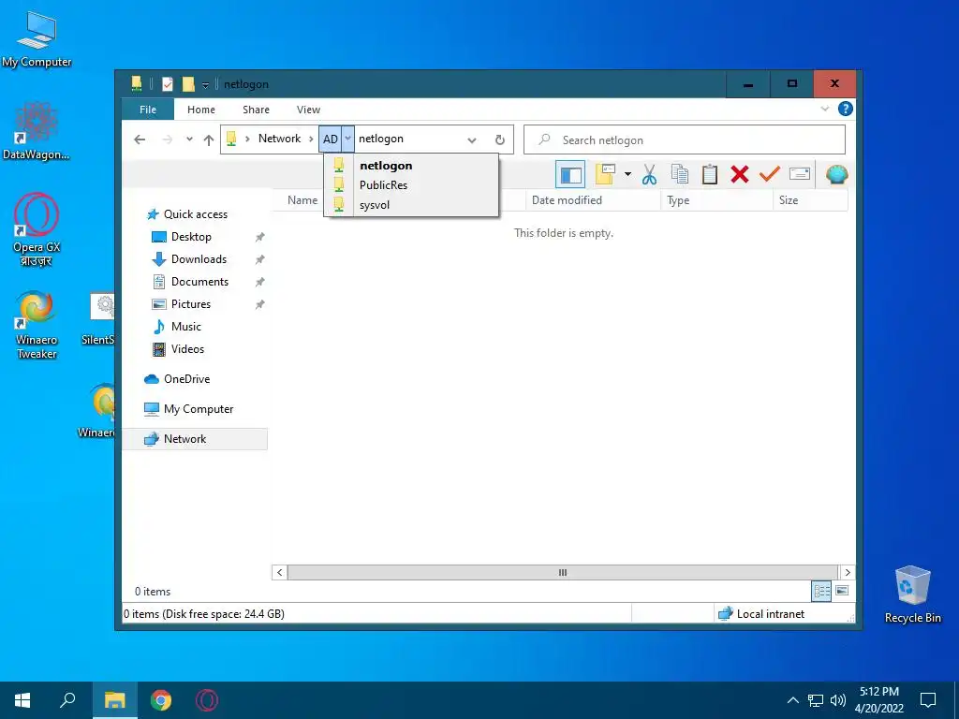959x719 pixels.
Task: Click the network folder icon in address bar
Action: (231, 139)
